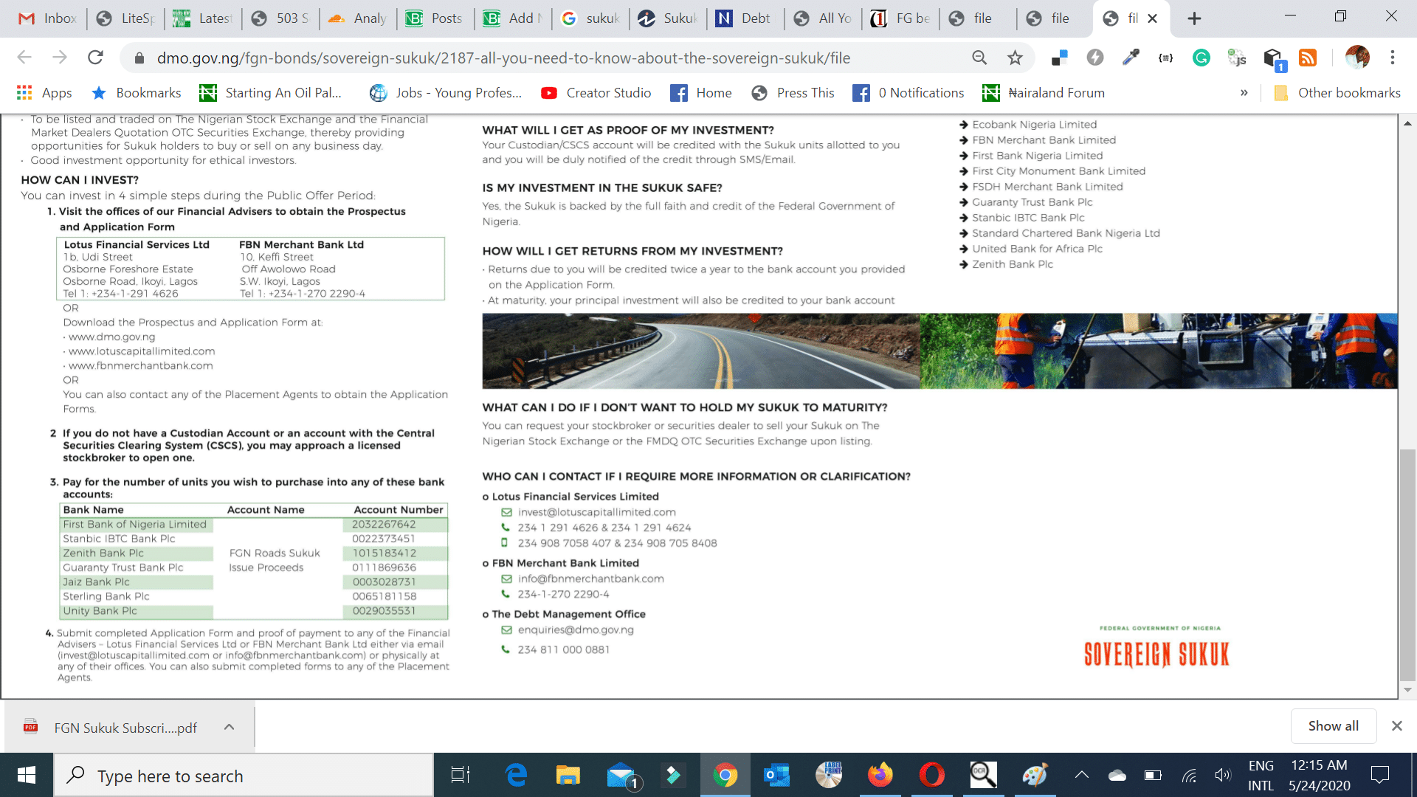Open the 0 Notifications Facebook bookmark
This screenshot has width=1417, height=797.
909,93
